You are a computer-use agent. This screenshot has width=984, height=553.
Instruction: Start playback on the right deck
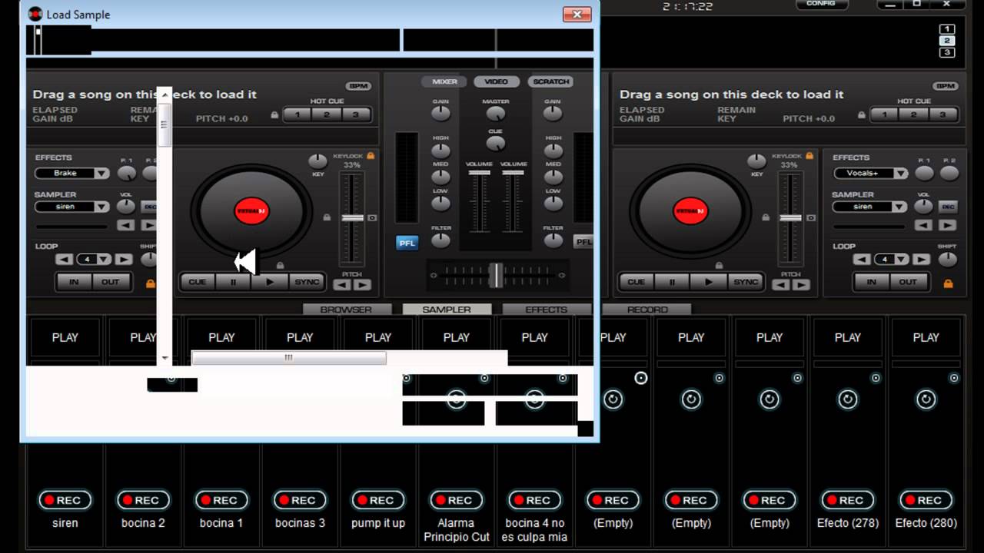click(x=709, y=282)
